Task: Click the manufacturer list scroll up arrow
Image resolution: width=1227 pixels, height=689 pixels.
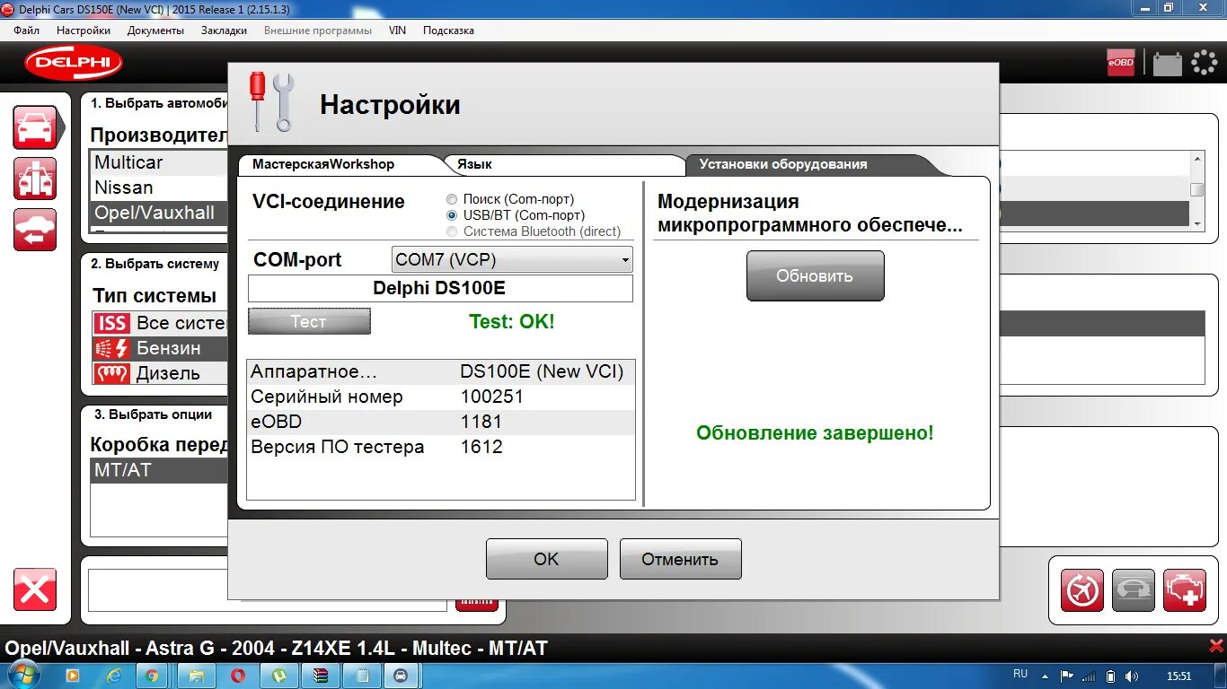Action: 1196,158
